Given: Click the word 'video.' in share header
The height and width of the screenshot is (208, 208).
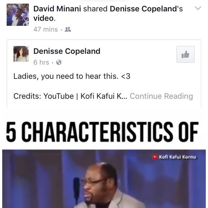Looking at the screenshot, I should 44,18.
